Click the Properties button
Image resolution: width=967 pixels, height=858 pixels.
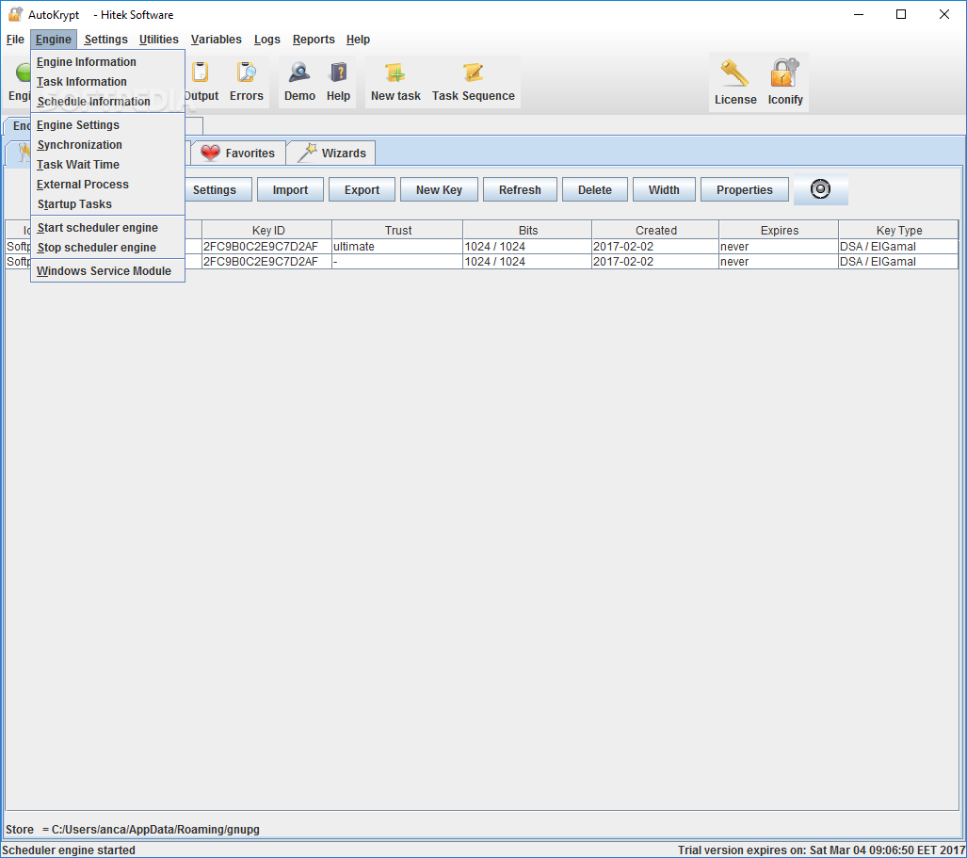745,190
